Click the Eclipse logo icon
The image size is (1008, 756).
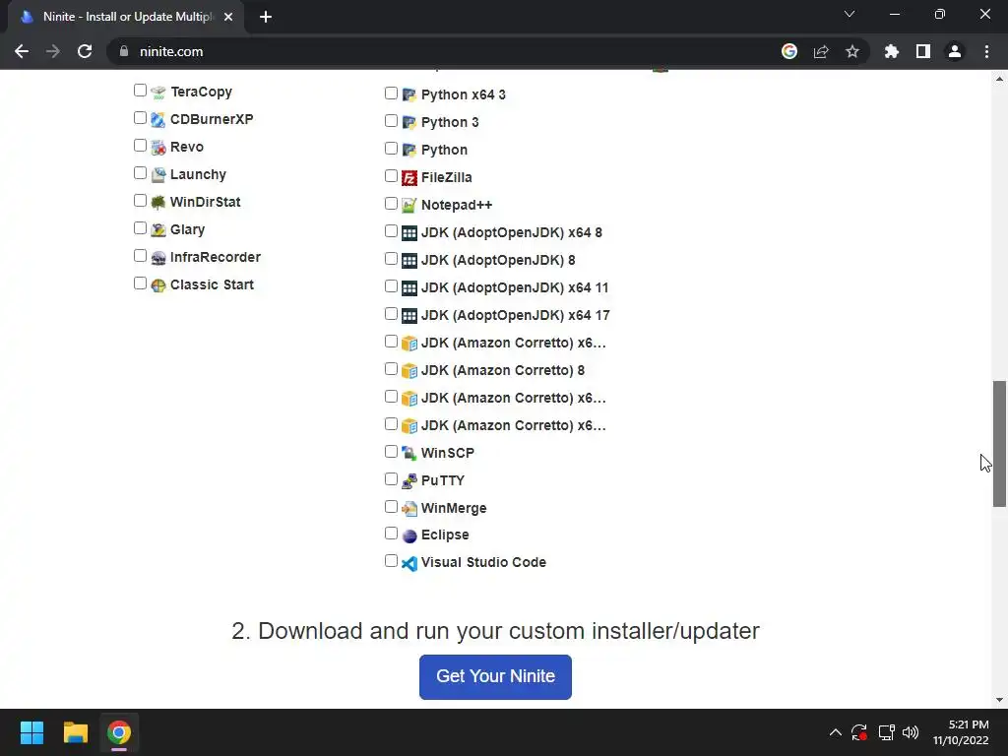[x=409, y=535]
